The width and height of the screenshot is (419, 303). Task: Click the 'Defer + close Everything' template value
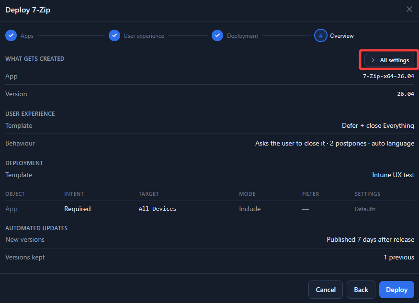378,125
